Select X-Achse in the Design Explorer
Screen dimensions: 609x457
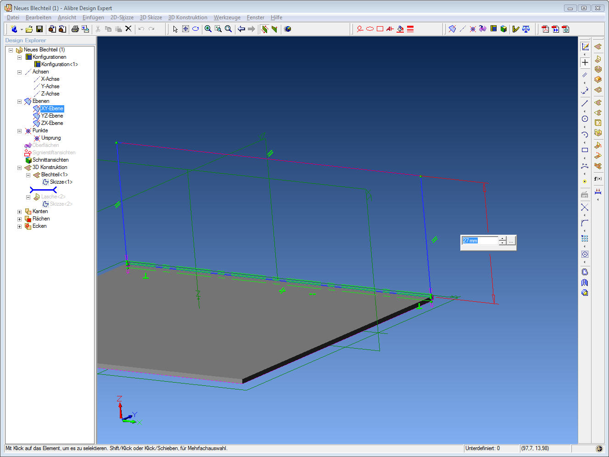50,79
